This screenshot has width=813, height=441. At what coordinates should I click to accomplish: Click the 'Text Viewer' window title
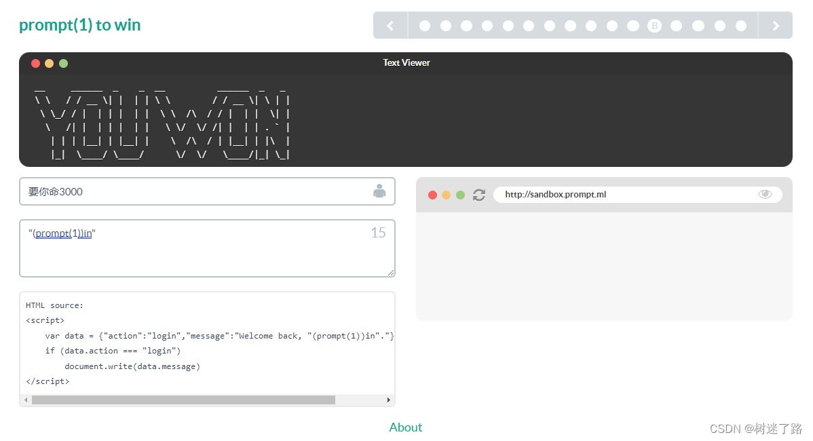pyautogui.click(x=406, y=62)
